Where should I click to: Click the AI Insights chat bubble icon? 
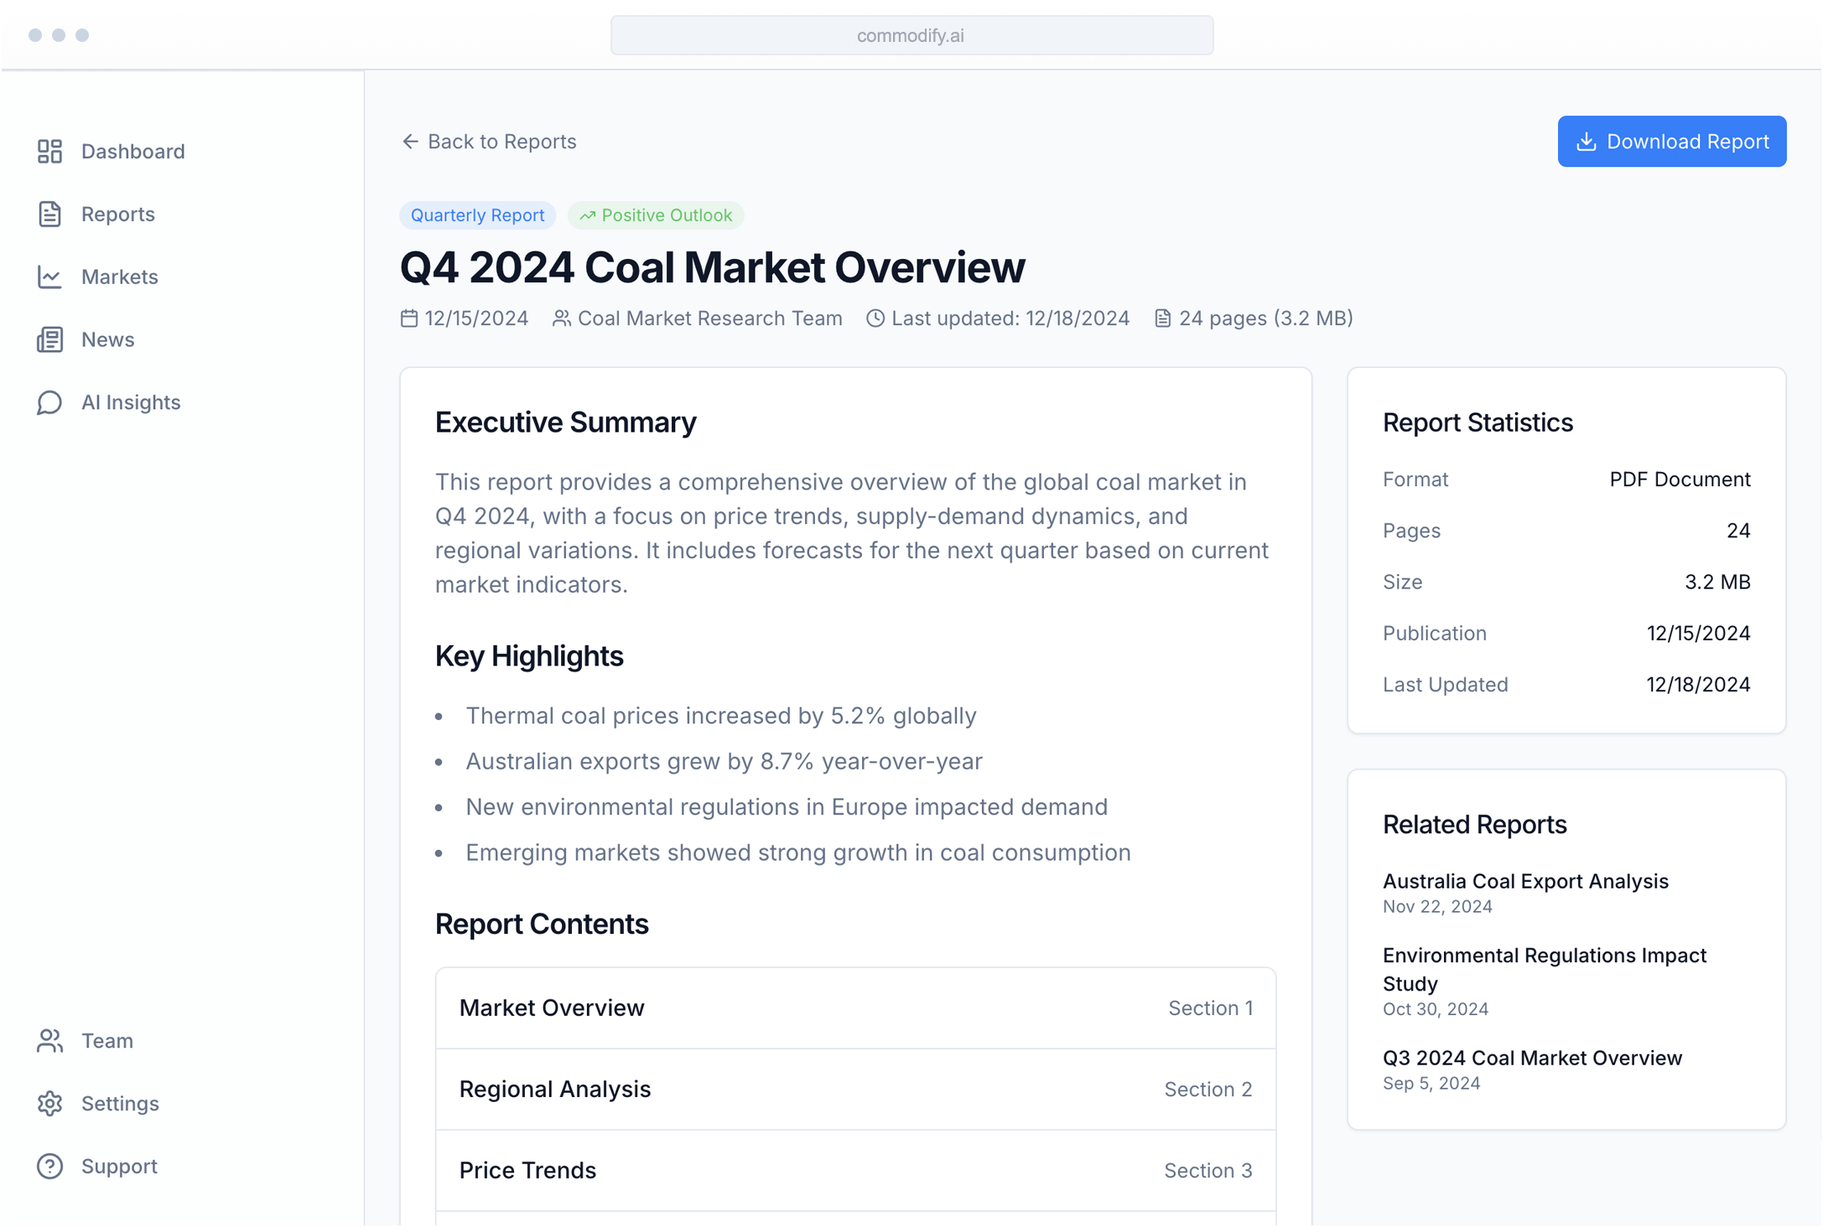click(49, 402)
